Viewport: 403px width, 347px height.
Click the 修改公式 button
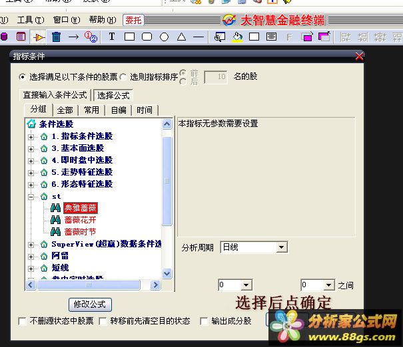point(90,304)
